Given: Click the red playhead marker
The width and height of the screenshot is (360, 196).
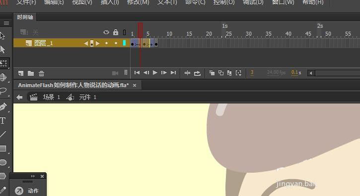Looking at the screenshot, I should (140, 30).
